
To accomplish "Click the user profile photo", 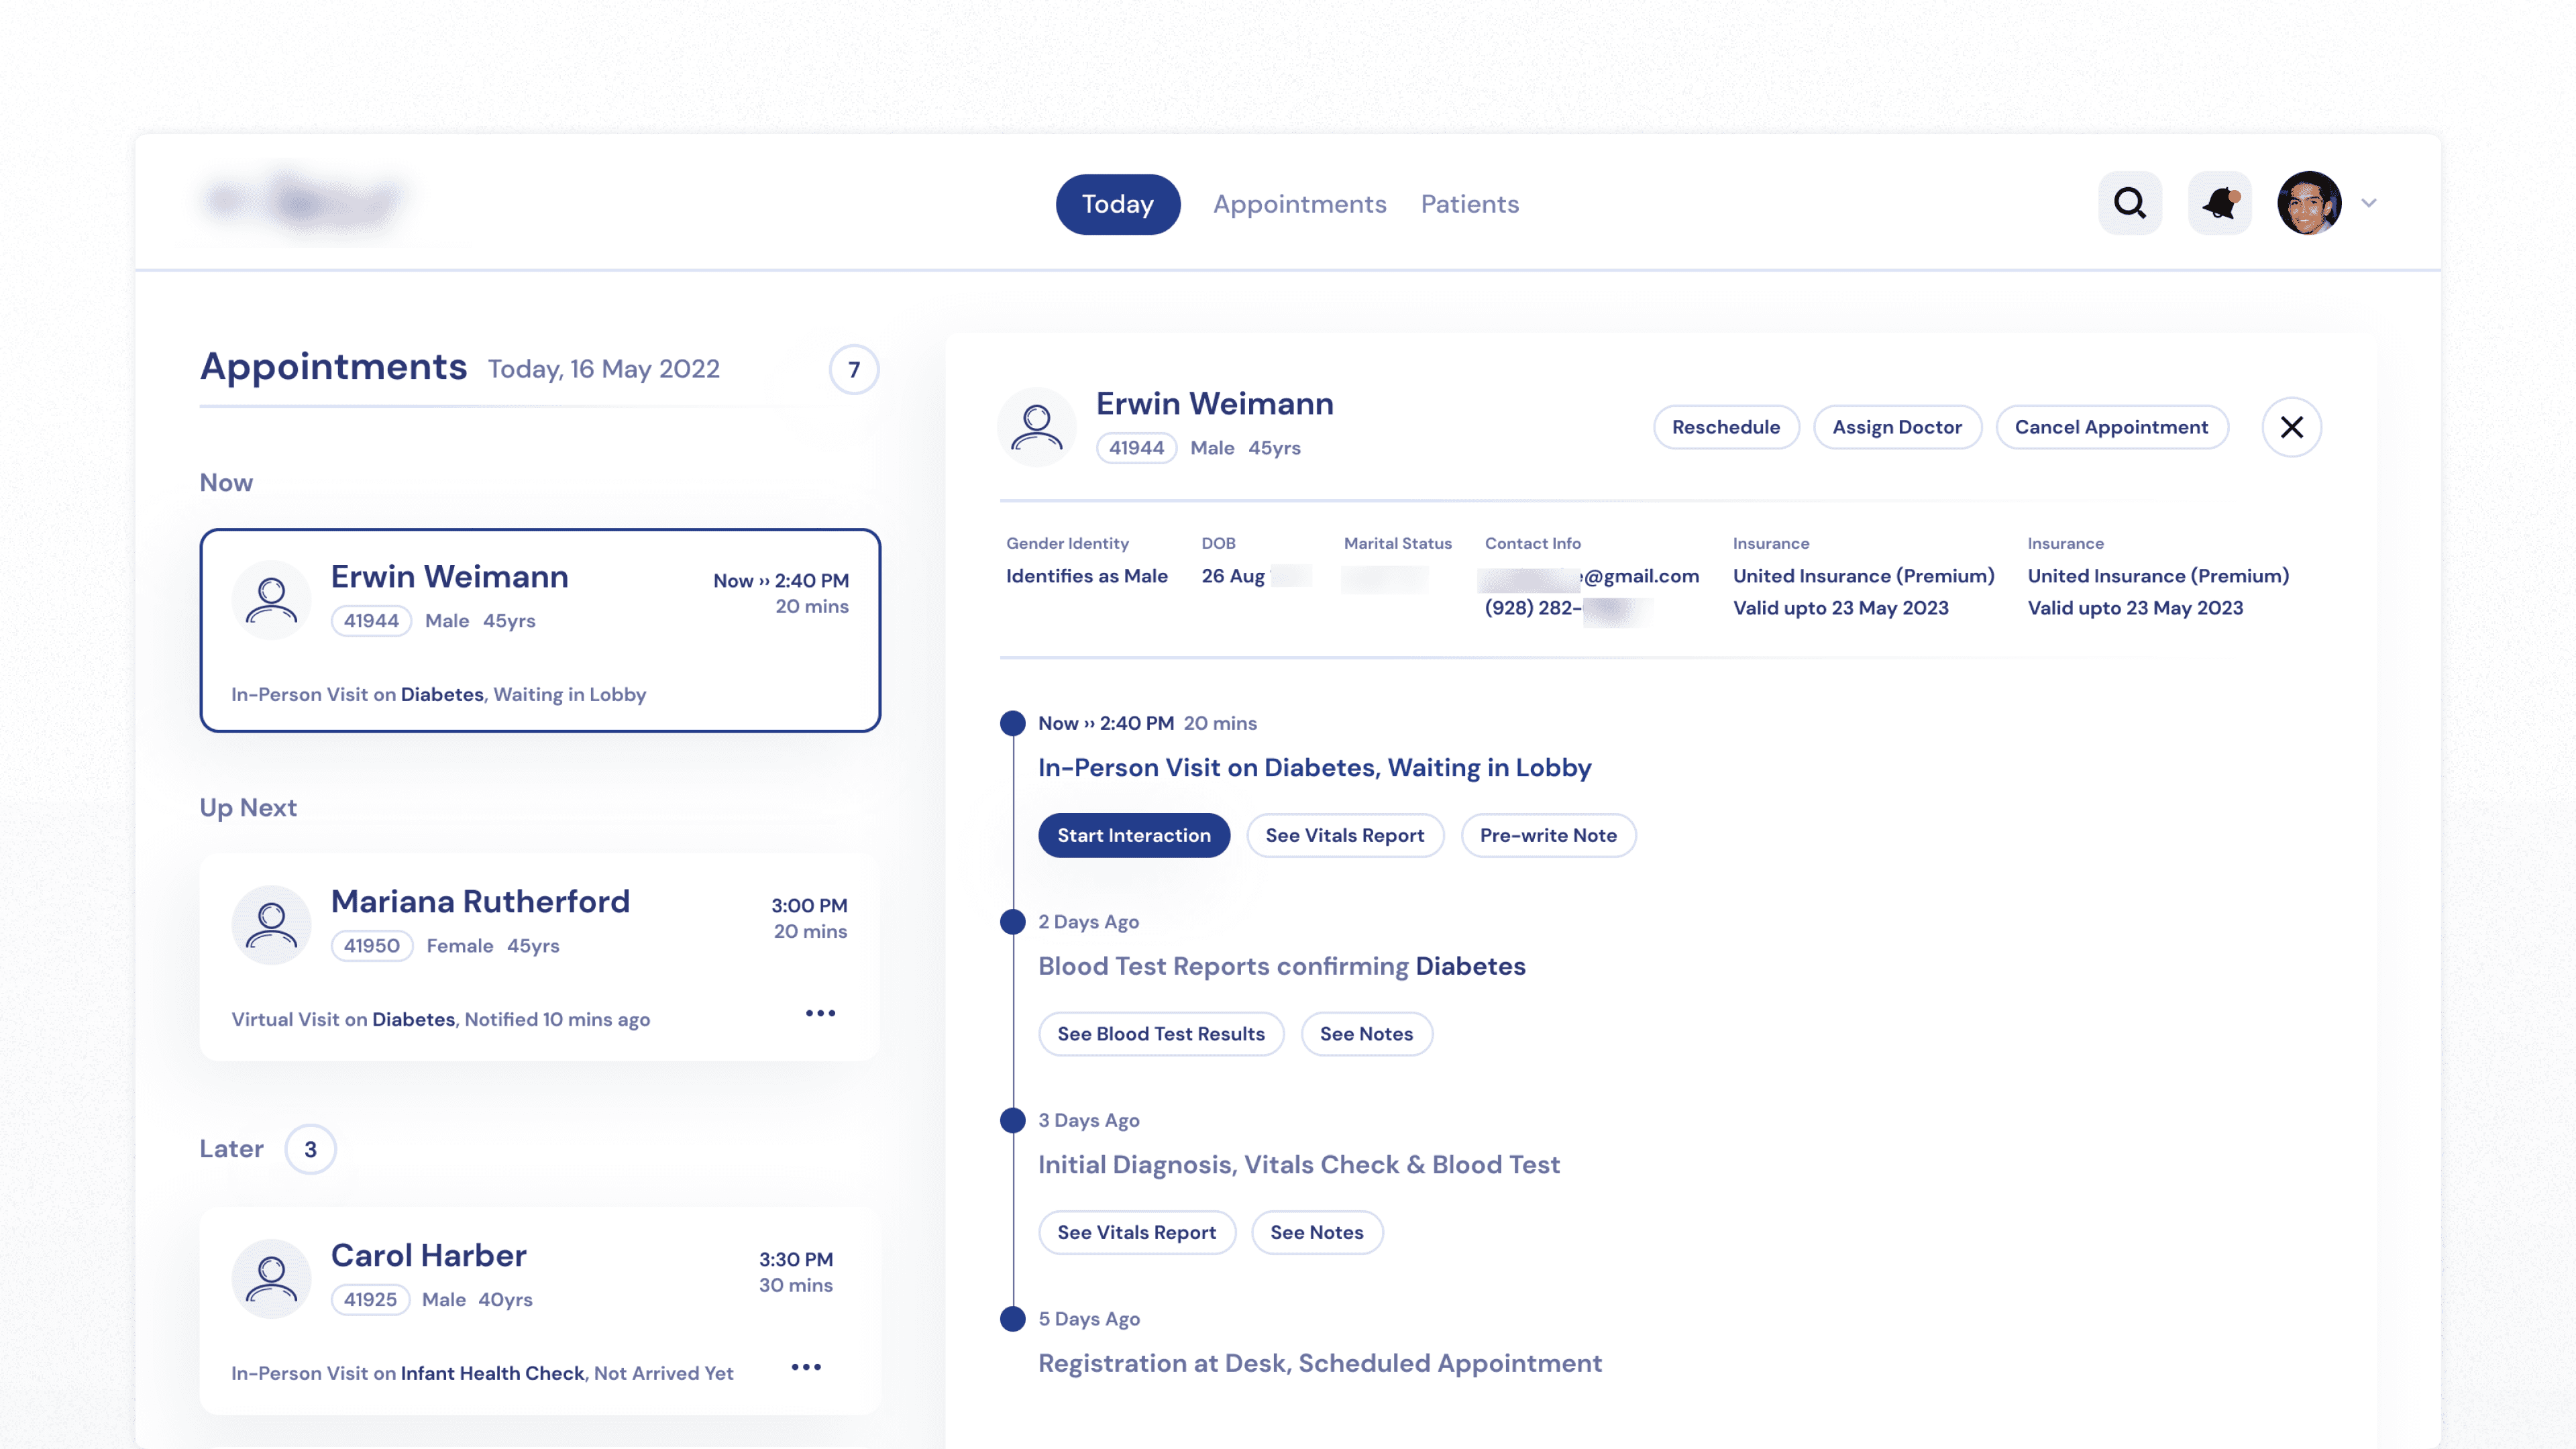I will pos(2309,203).
